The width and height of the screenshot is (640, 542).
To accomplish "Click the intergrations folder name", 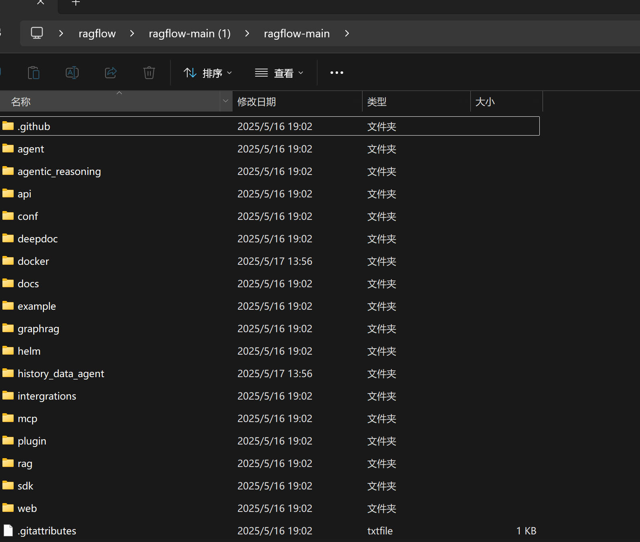I will point(47,396).
